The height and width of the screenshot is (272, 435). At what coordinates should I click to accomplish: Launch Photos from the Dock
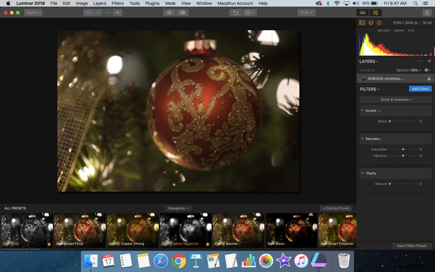(x=266, y=260)
